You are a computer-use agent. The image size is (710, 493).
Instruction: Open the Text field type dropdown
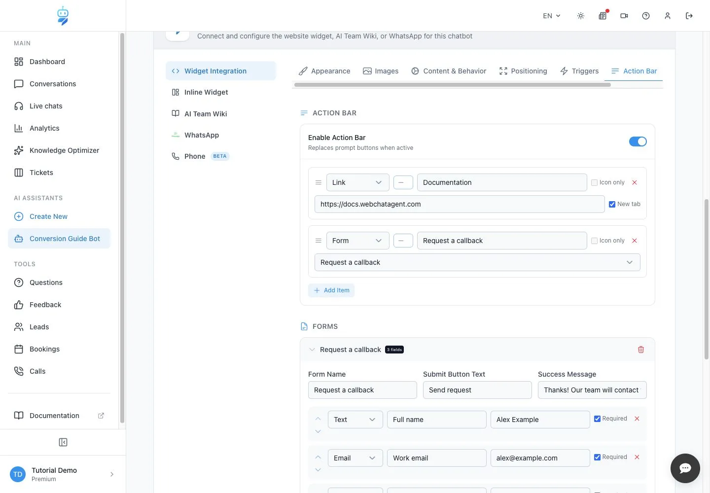355,420
